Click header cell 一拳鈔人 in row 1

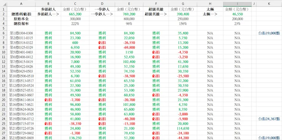coord(102,9)
